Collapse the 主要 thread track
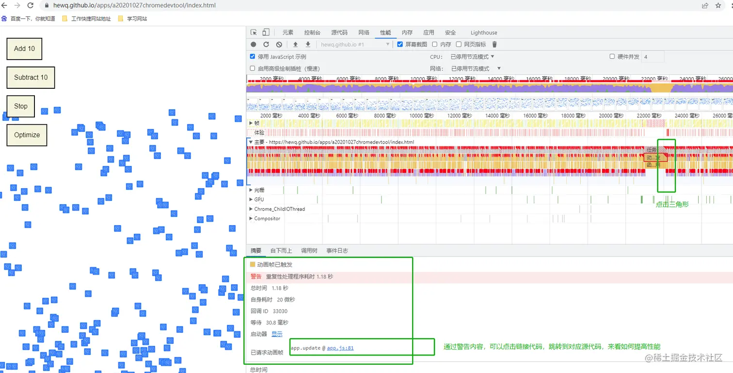 pos(251,142)
